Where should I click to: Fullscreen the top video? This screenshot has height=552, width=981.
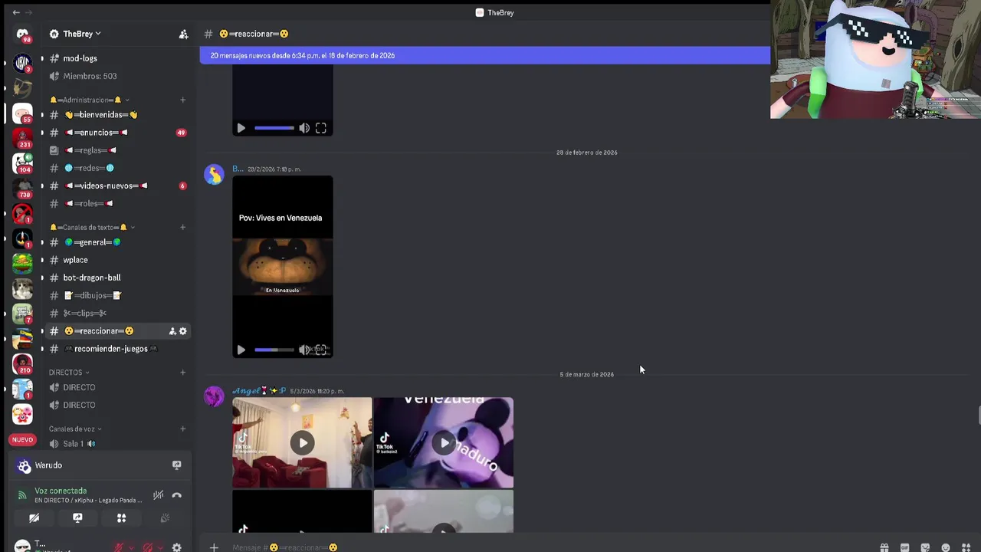[321, 128]
